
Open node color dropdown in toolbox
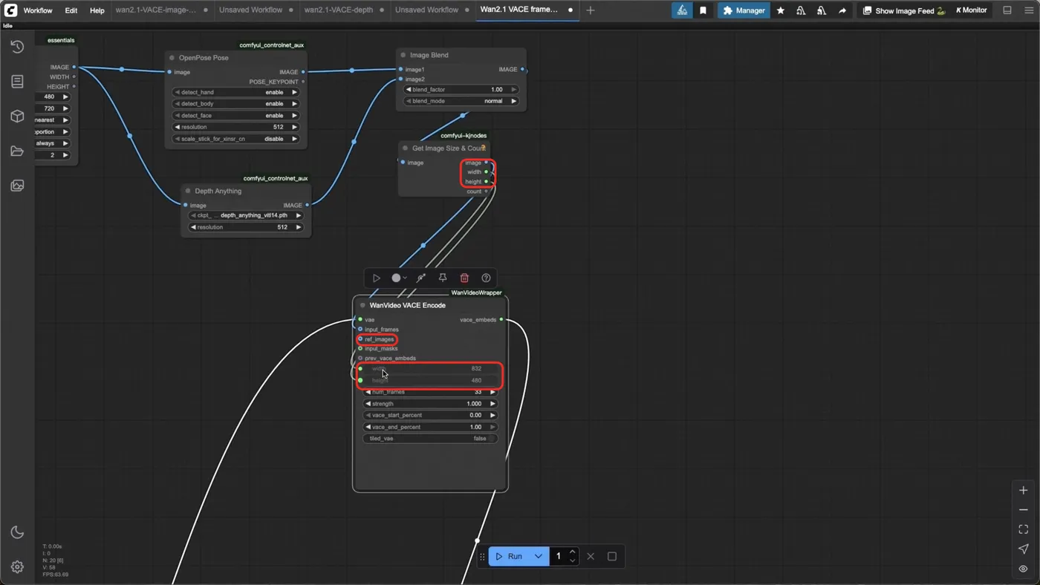(399, 278)
